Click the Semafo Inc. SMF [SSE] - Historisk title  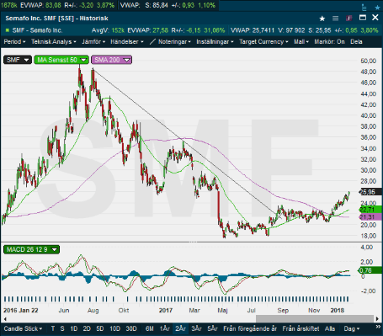click(x=56, y=19)
